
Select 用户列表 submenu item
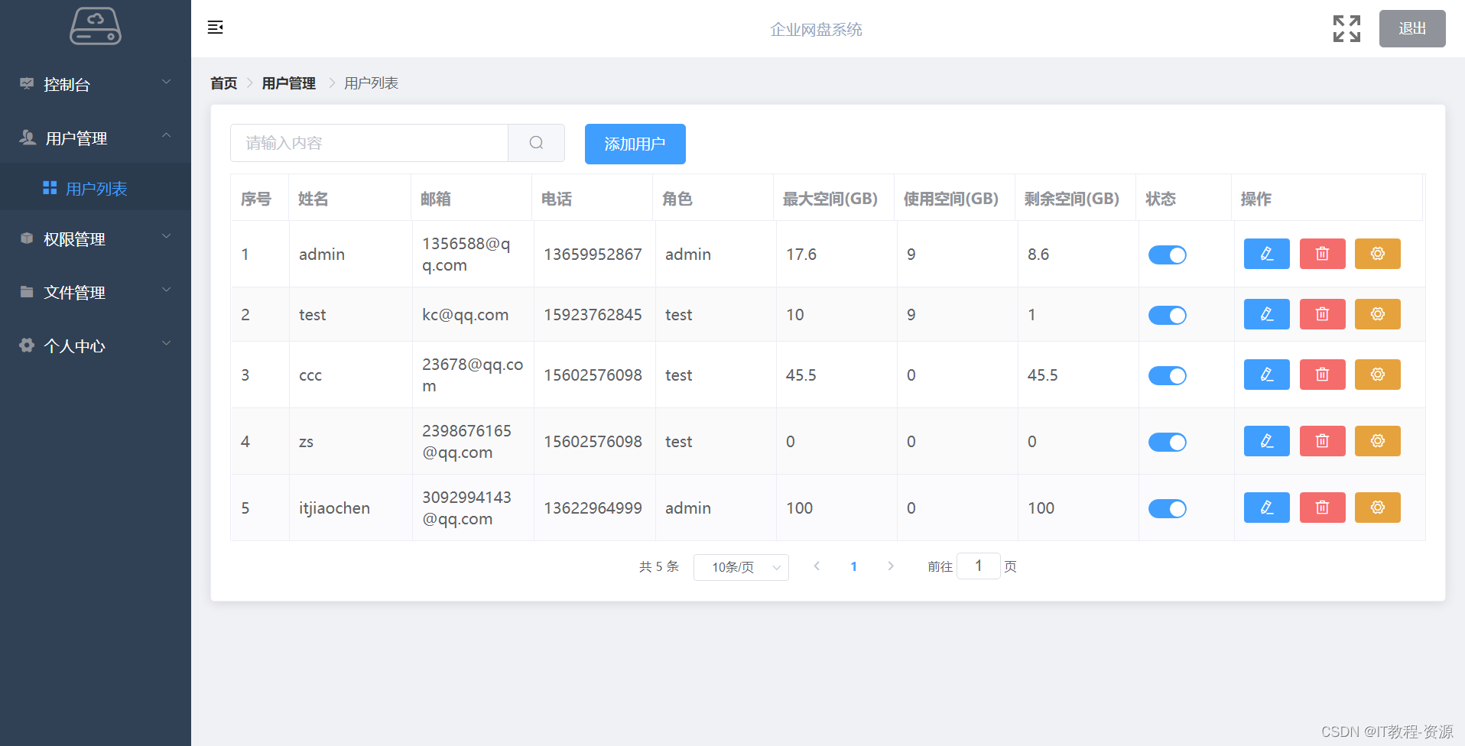pyautogui.click(x=96, y=188)
